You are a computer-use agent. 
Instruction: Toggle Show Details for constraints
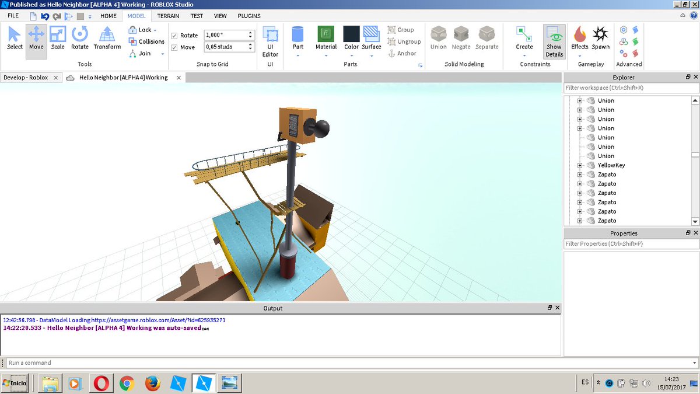coord(554,41)
